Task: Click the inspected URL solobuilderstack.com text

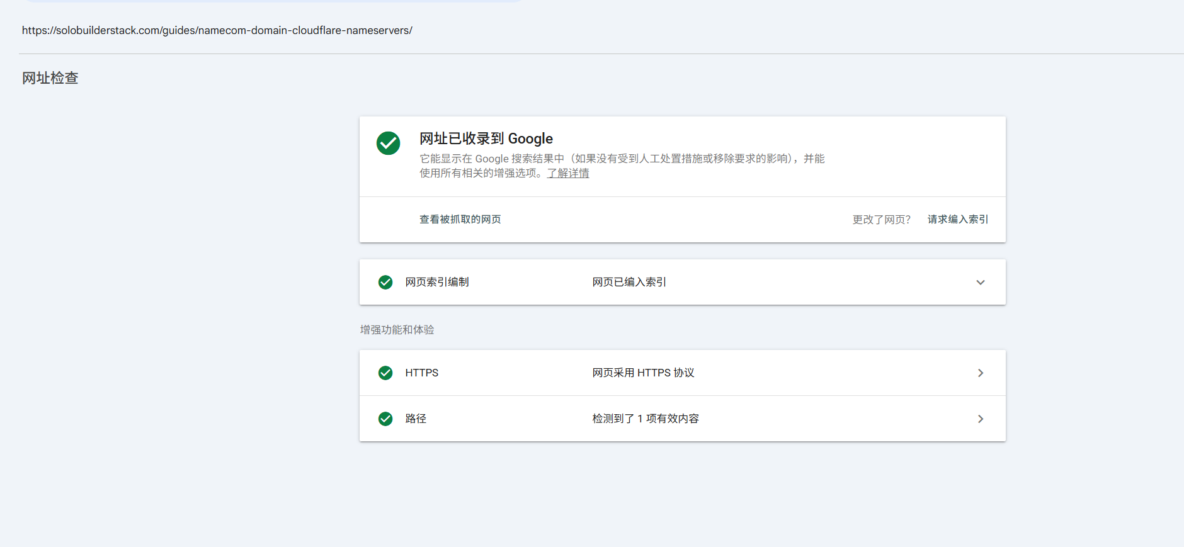Action: pos(217,30)
